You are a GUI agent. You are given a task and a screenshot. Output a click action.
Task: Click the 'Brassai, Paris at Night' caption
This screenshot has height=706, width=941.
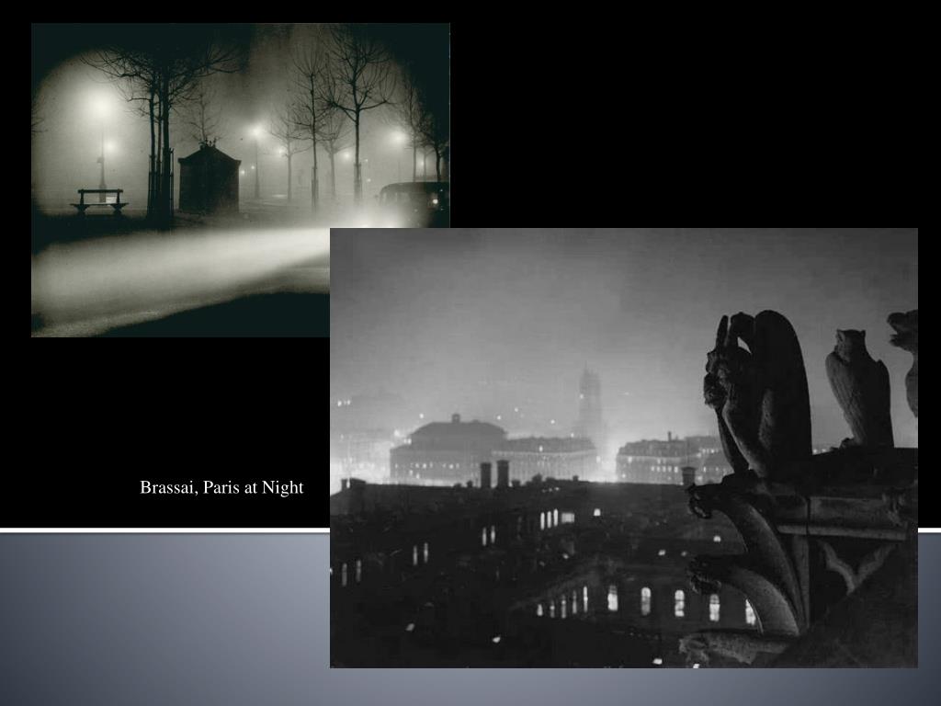tap(221, 487)
